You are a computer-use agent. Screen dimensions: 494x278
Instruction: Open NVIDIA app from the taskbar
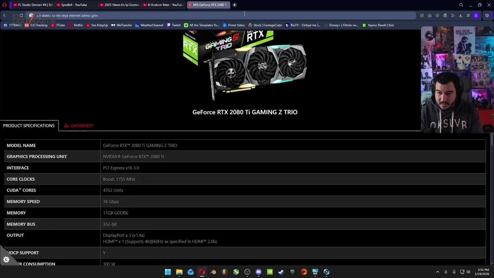click(x=270, y=272)
